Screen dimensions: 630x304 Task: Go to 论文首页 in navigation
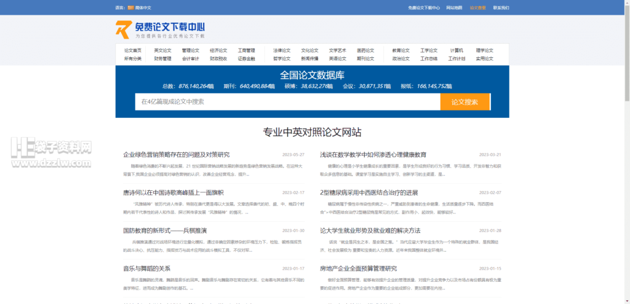click(133, 50)
